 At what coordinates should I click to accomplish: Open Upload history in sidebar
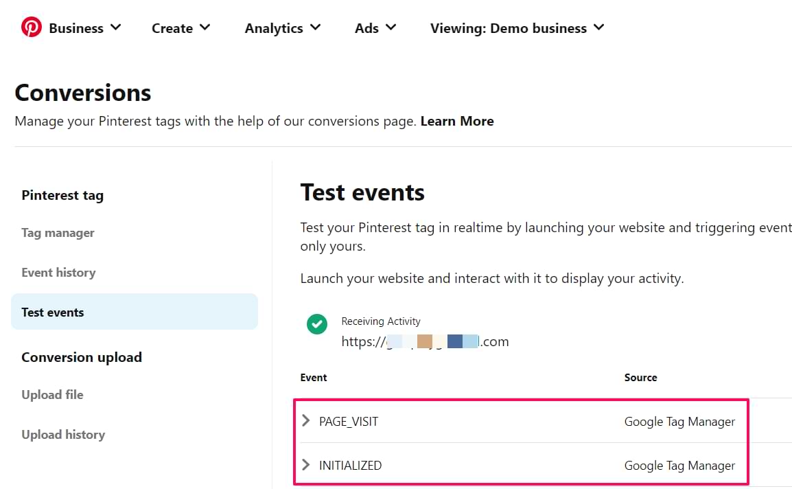point(63,434)
